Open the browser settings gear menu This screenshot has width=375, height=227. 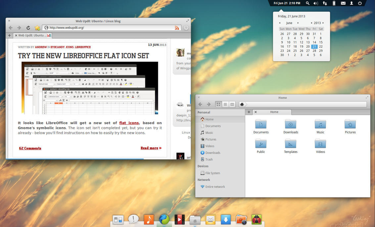tap(186, 28)
